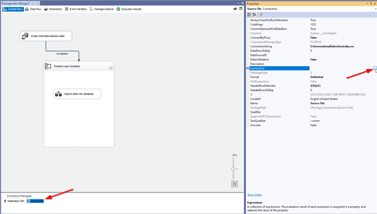
Task: Click the Alphabetical sort icon in Properties
Action: tap(254, 15)
